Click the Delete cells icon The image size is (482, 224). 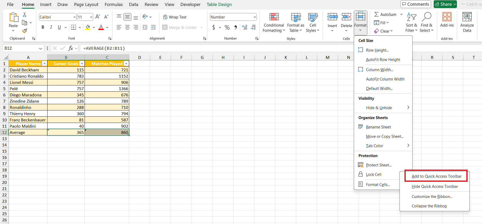(x=346, y=17)
